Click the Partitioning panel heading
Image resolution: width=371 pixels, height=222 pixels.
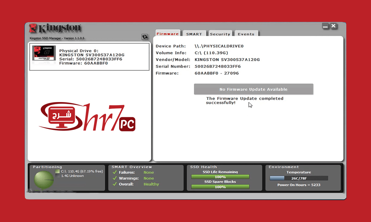pos(47,167)
